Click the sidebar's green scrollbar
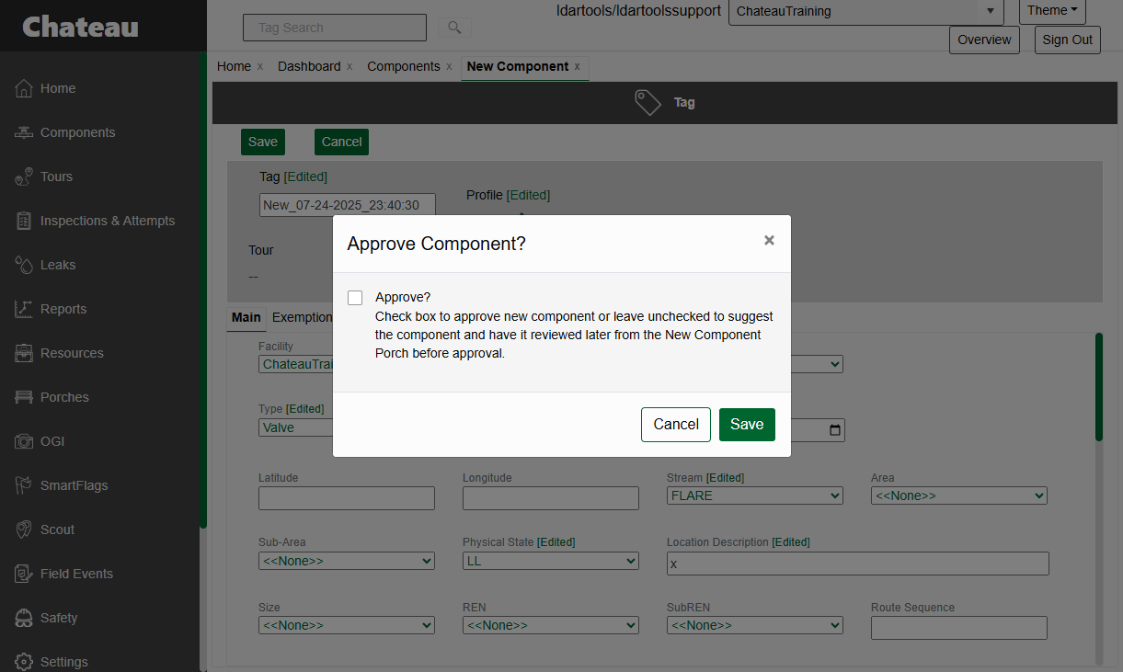 203,290
